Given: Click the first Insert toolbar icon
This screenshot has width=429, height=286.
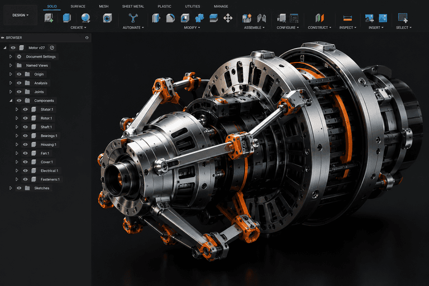Looking at the screenshot, I should (x=369, y=18).
